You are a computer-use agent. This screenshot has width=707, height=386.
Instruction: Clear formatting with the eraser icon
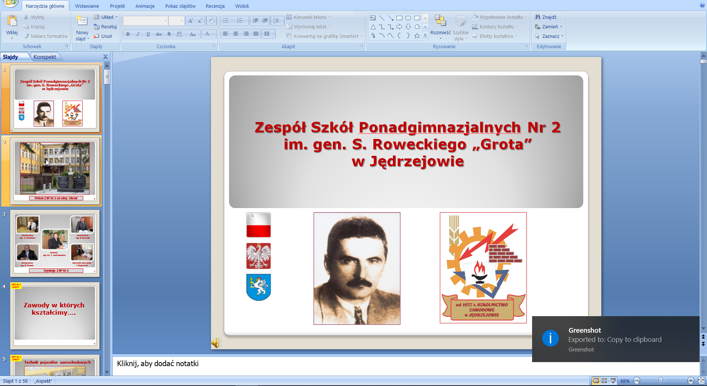point(211,21)
